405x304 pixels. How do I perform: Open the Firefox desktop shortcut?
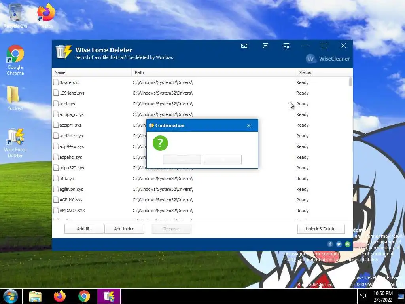[x=46, y=16]
